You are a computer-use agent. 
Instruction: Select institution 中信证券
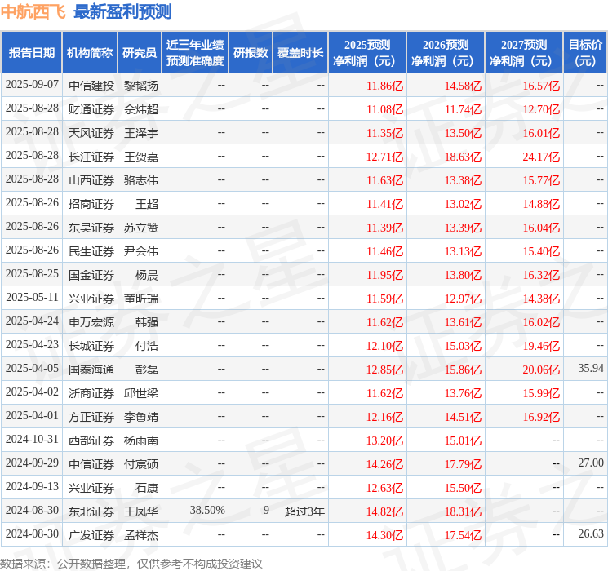91,464
